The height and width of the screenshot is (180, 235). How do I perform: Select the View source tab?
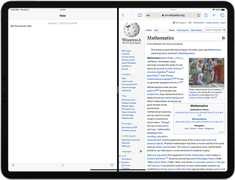(183, 30)
